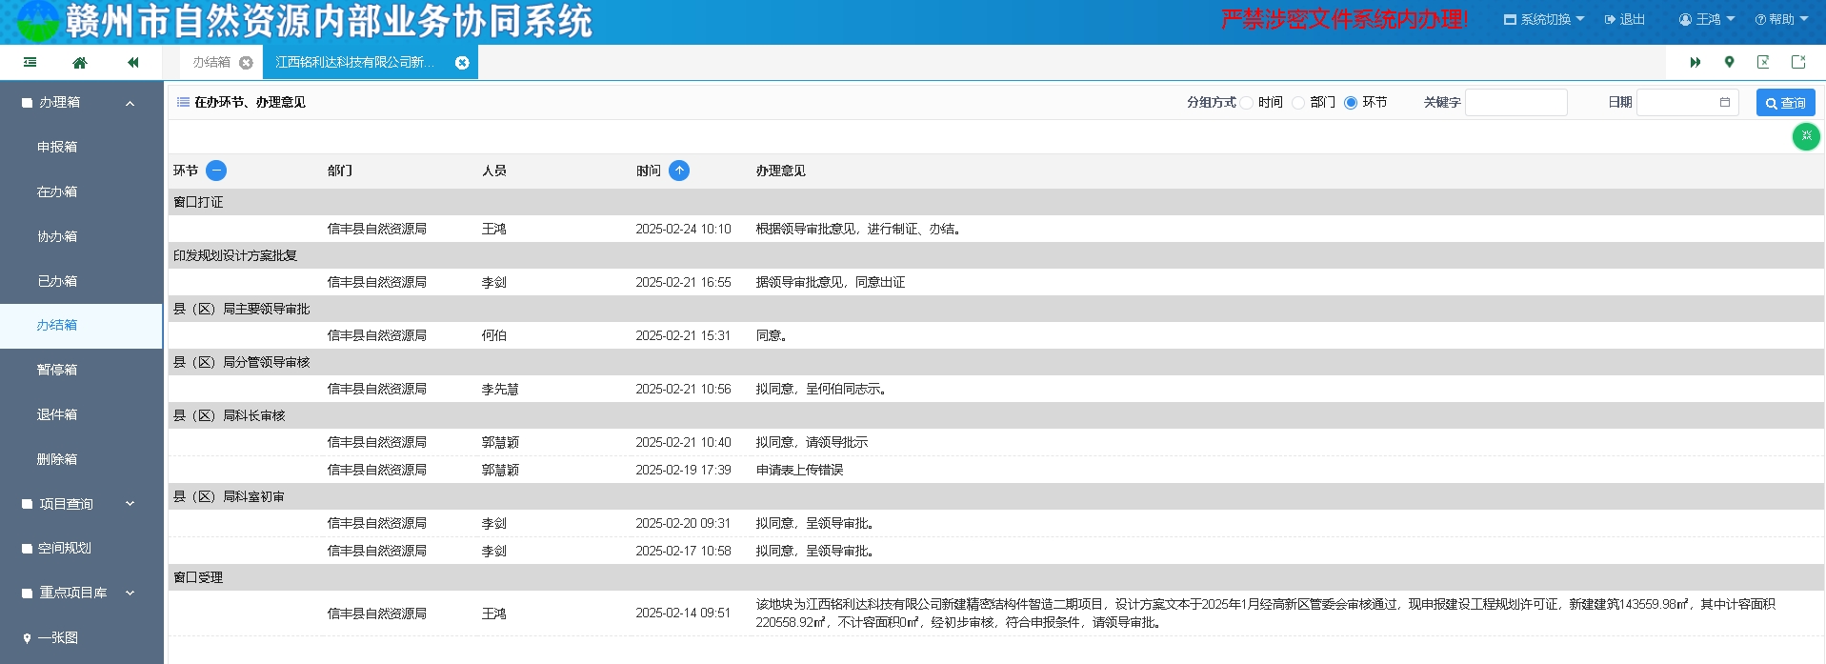Click the double left arrow tab scroll icon
The image size is (1826, 664).
[132, 63]
